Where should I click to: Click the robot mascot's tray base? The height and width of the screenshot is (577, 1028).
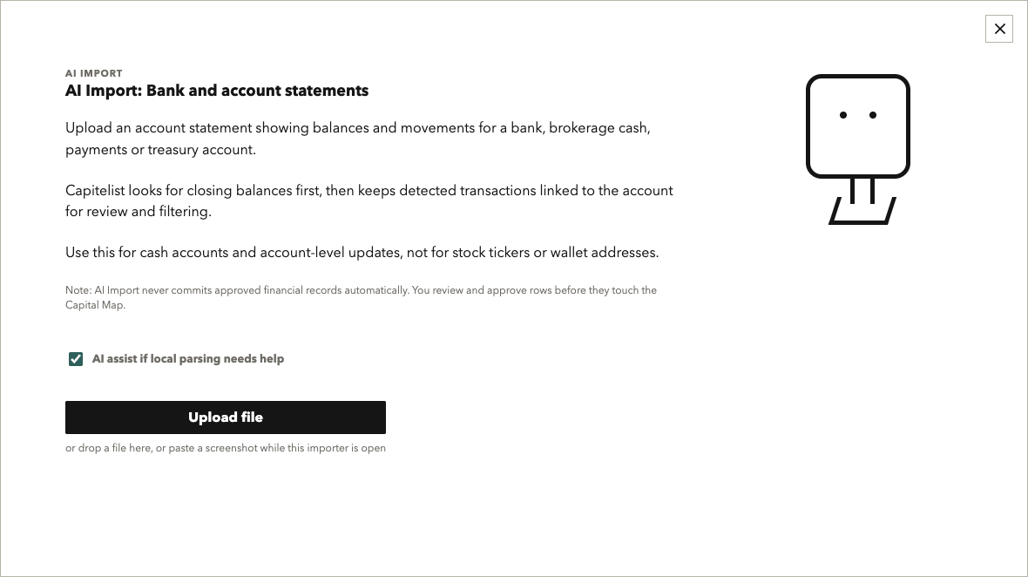coord(862,211)
